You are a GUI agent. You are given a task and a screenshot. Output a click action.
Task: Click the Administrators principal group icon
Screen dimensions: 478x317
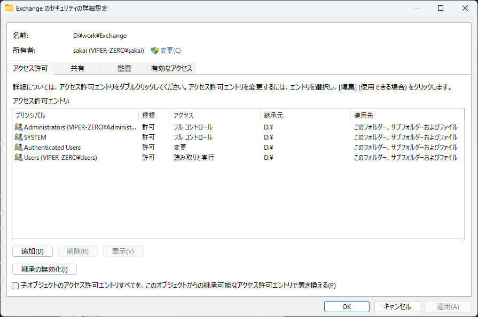[19, 127]
